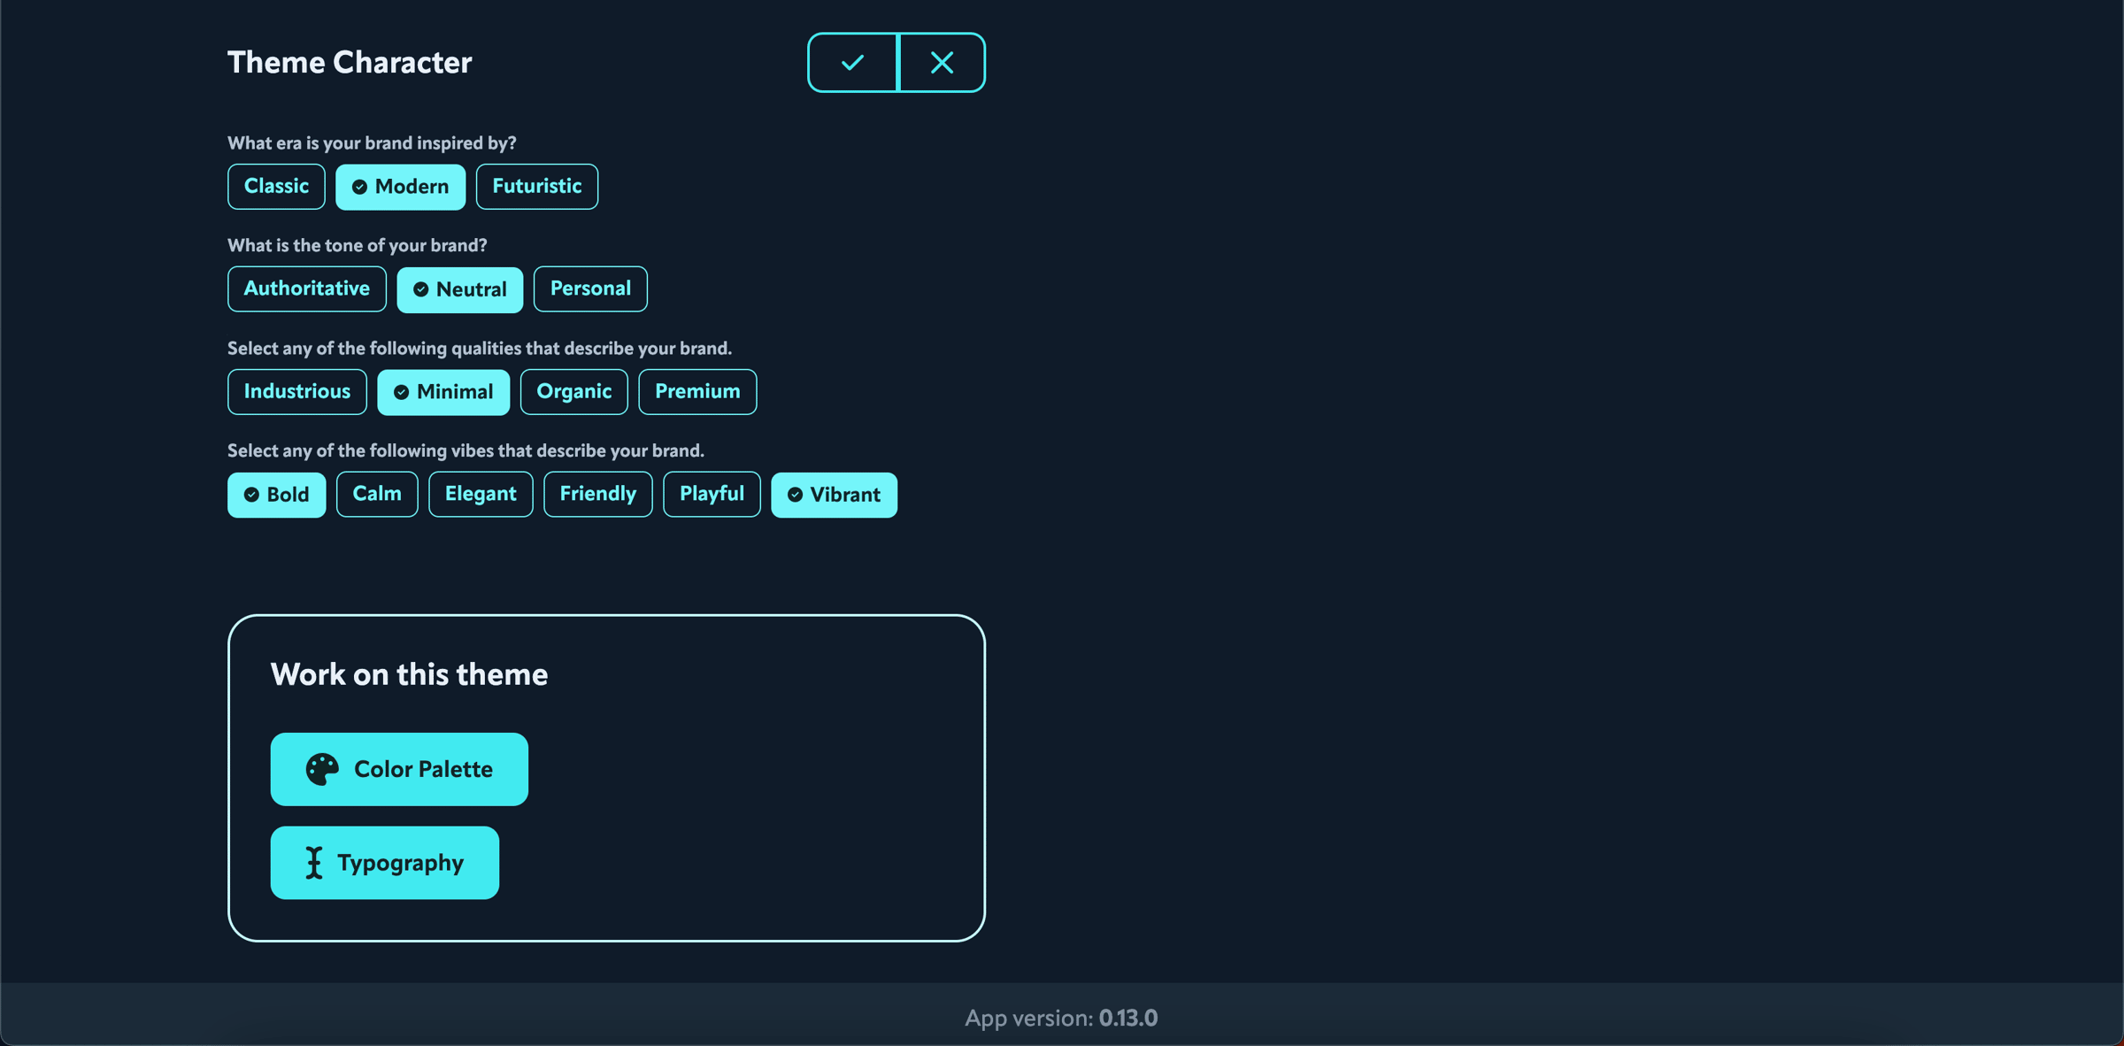Screen dimensions: 2124x1046
Task: Cancel changes with the X button
Action: pos(943,63)
